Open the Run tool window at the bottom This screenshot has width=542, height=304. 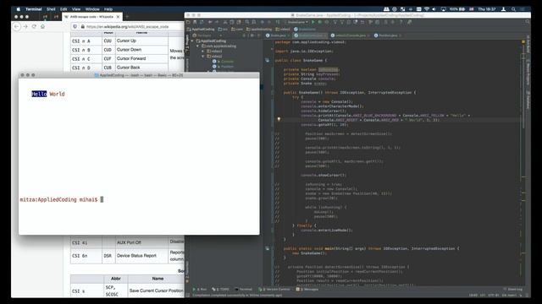pos(200,289)
